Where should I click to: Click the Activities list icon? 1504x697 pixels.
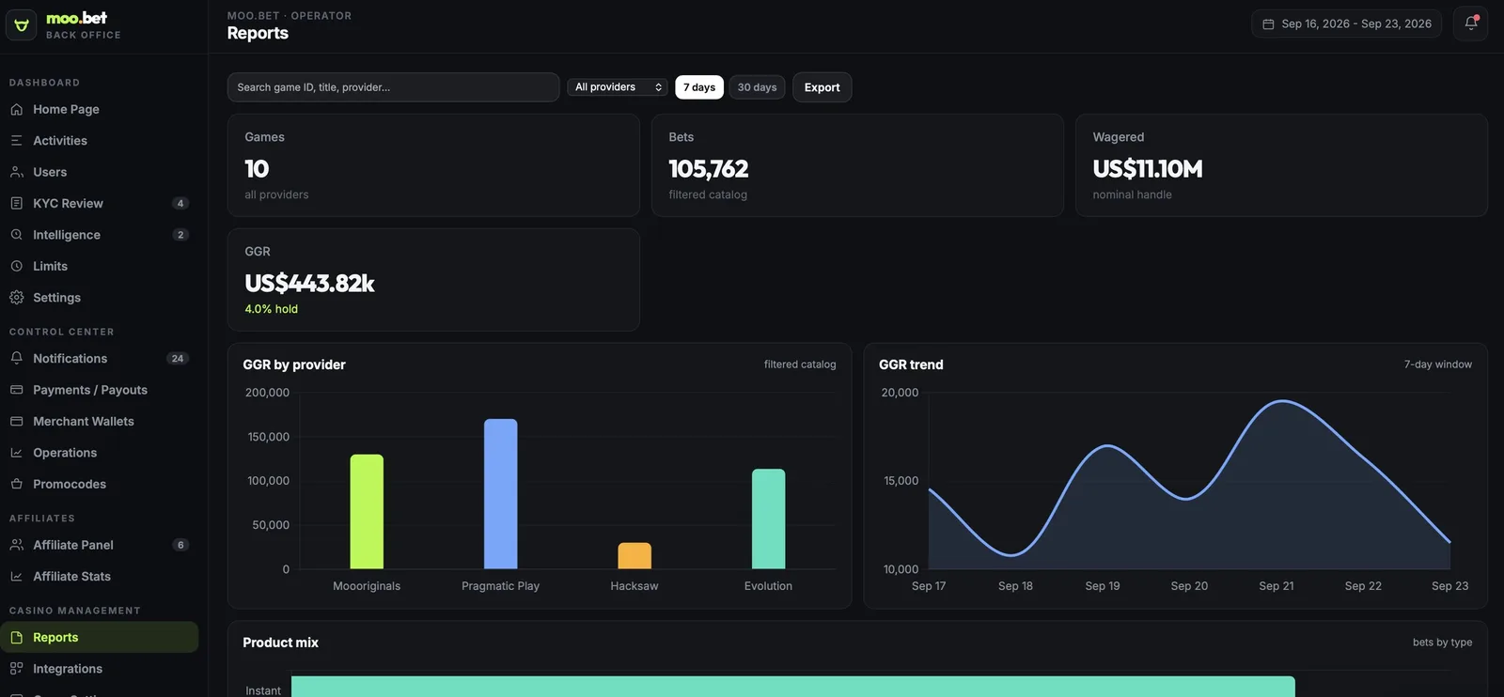[x=16, y=140]
